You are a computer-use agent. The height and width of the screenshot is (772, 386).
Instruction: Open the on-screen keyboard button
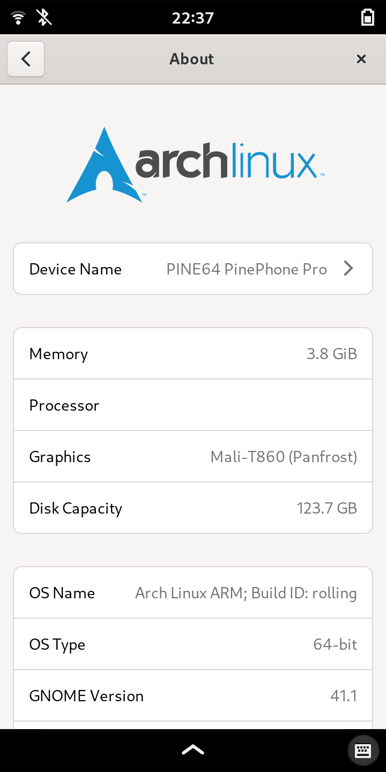coord(363,750)
